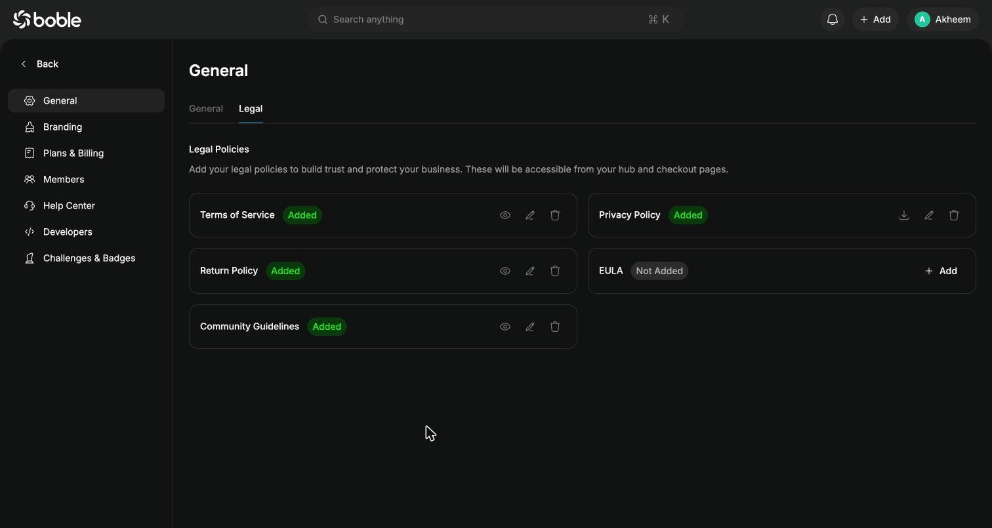The width and height of the screenshot is (992, 528).
Task: Add the EULA policy
Action: [x=941, y=271]
